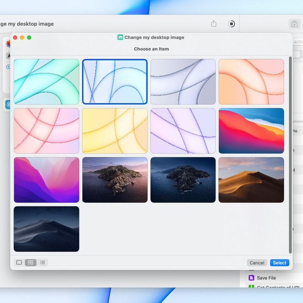
Task: Stop the running shortcut with stop icon
Action: coord(231,24)
